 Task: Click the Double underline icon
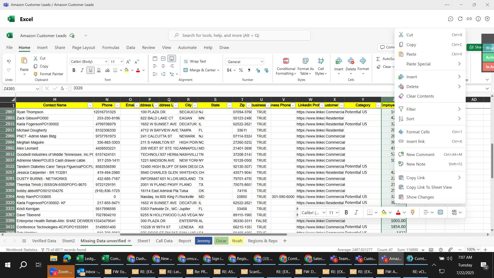point(99,70)
